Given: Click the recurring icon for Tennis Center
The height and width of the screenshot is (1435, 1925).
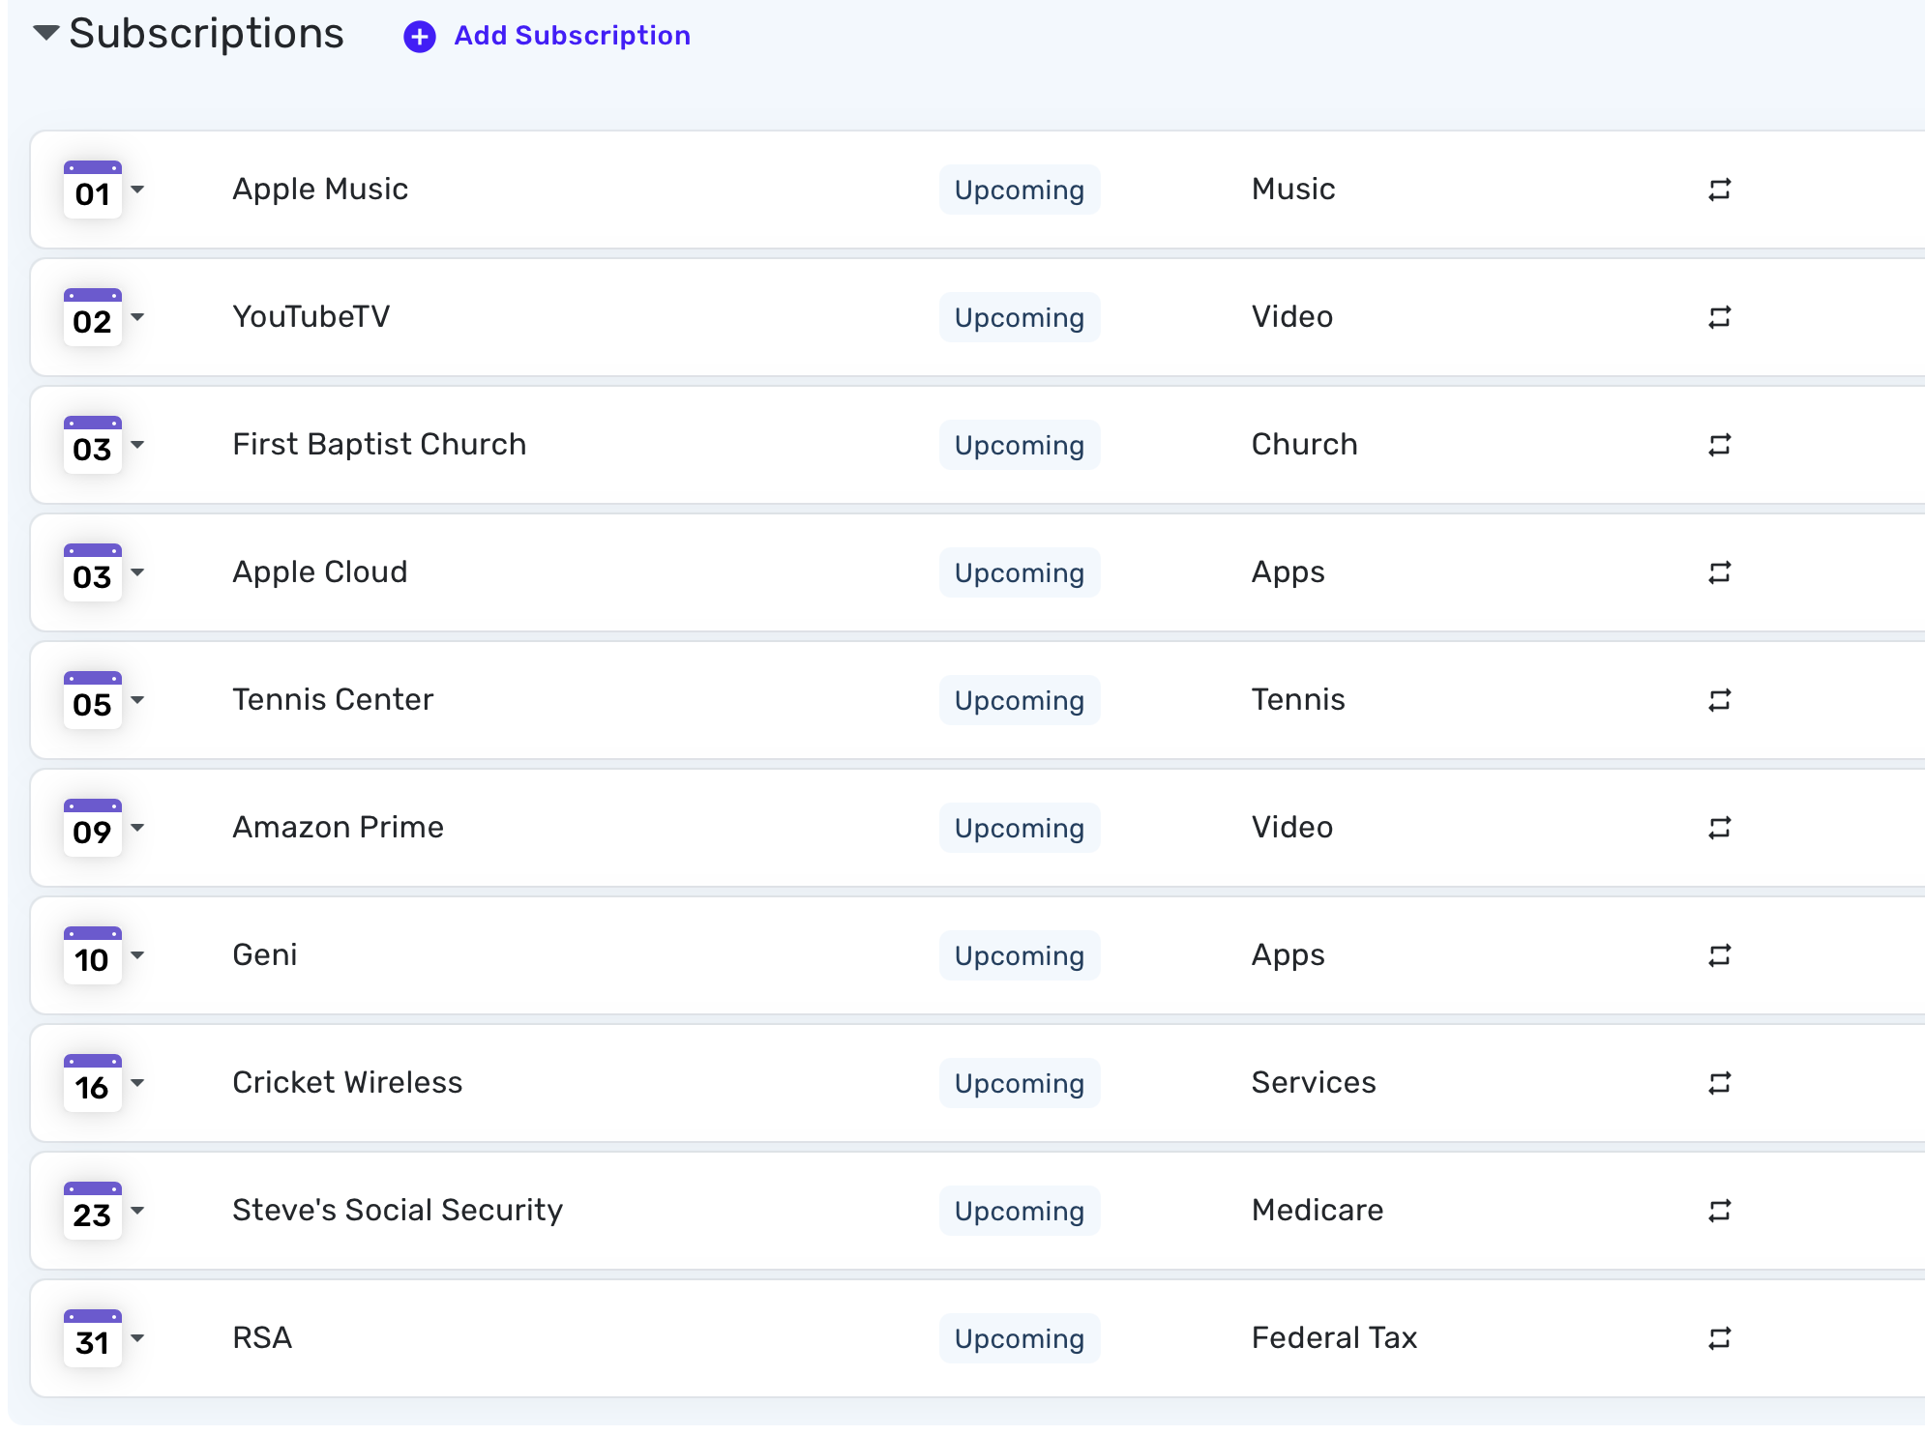Looking at the screenshot, I should 1719,700.
